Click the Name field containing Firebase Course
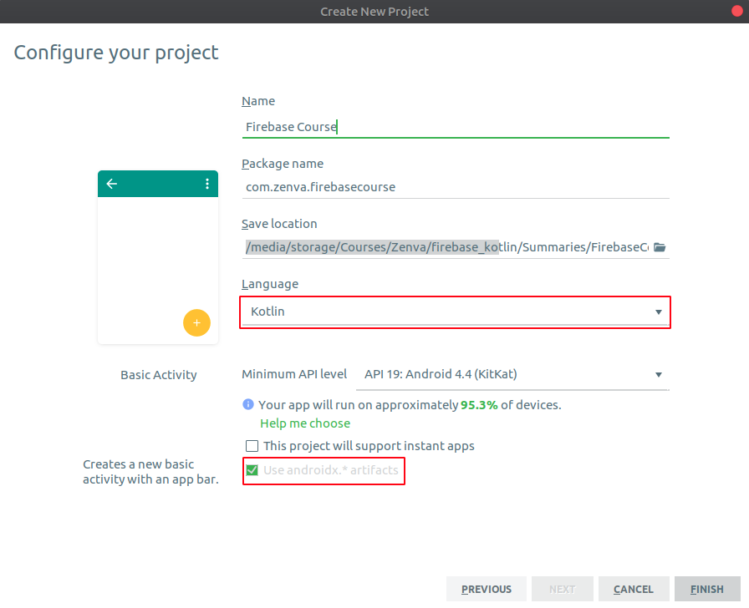Image resolution: width=749 pixels, height=608 pixels. [x=456, y=127]
